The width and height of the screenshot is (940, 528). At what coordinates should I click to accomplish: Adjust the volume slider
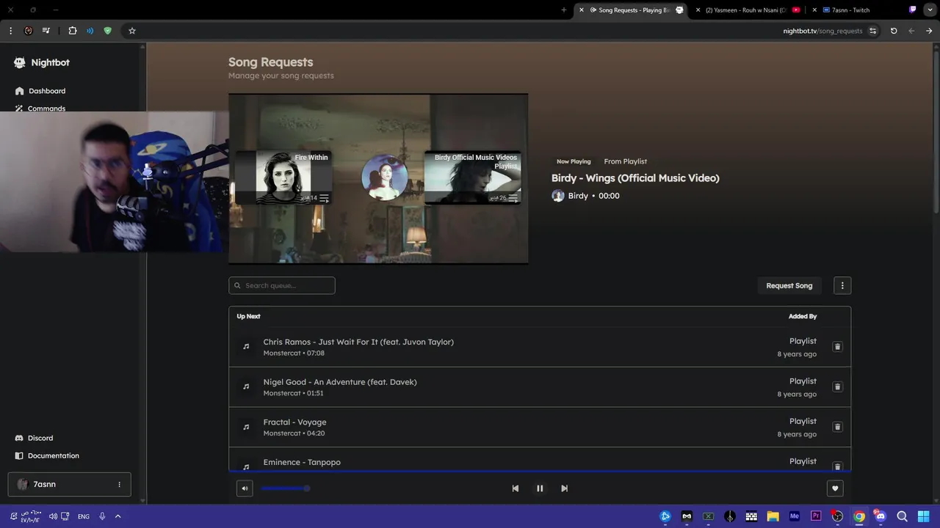[x=284, y=488]
